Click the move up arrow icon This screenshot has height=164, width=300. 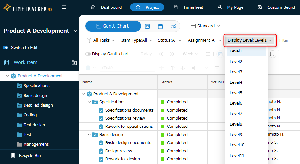click(x=172, y=68)
